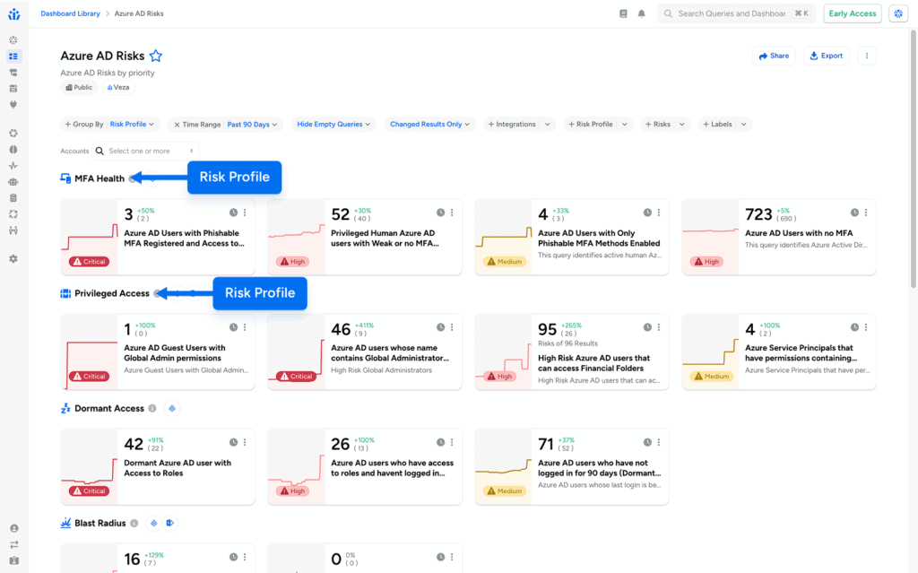Click the settings gear in left sidebar

(x=13, y=258)
